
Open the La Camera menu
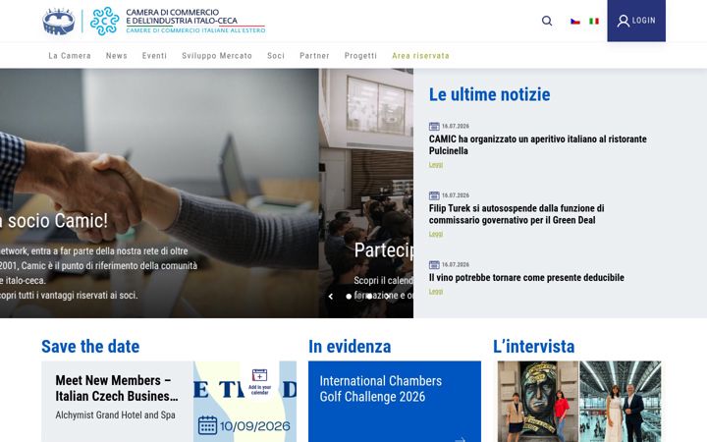tap(70, 55)
